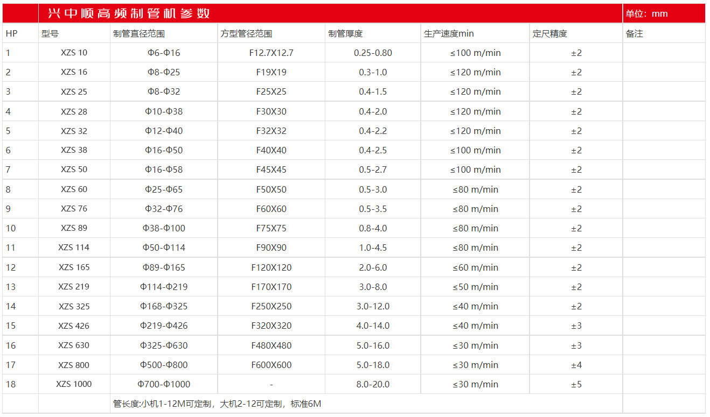Select the Φ10-Φ38 diameter range cell

[164, 111]
